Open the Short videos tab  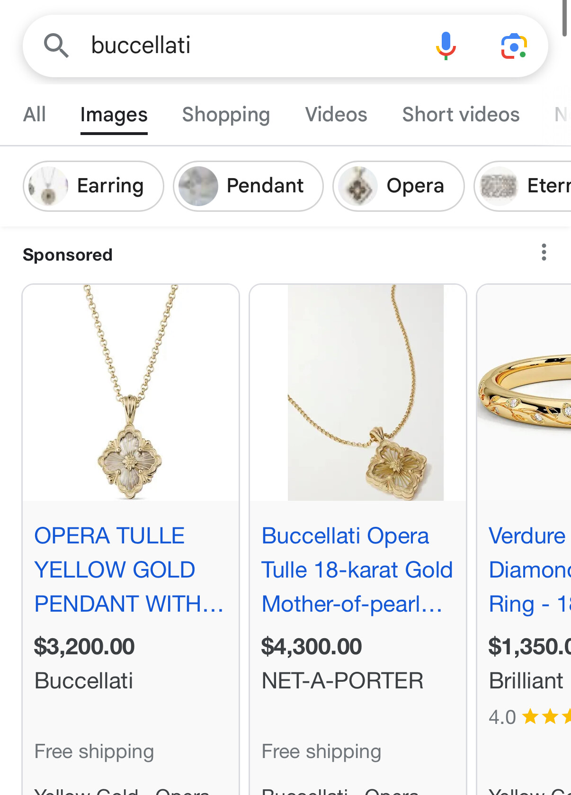point(461,115)
